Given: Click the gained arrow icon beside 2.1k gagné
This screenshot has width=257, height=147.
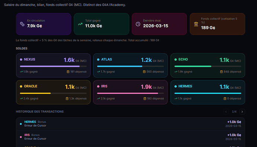Looking at the screenshot, I should pos(98,99).
